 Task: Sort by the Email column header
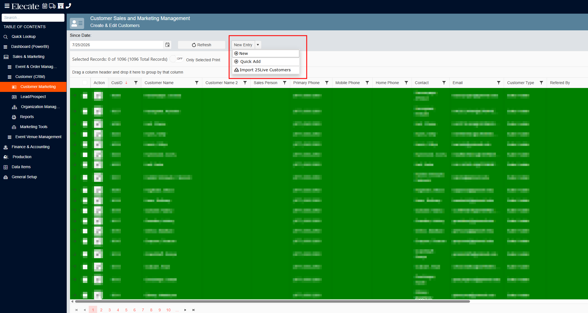(x=457, y=83)
